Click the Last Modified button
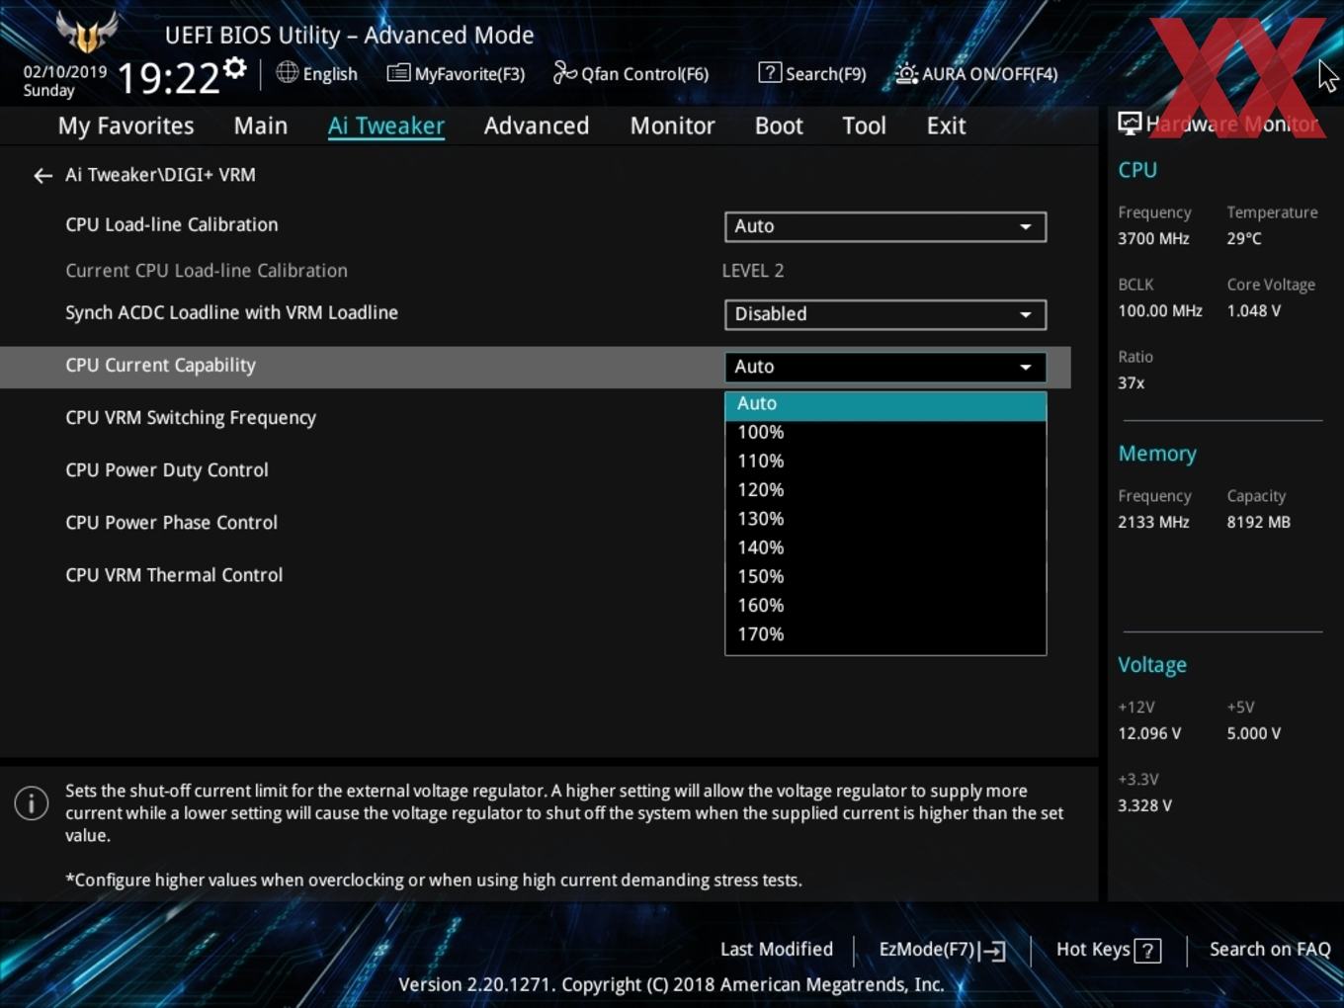Image resolution: width=1344 pixels, height=1008 pixels. click(777, 950)
